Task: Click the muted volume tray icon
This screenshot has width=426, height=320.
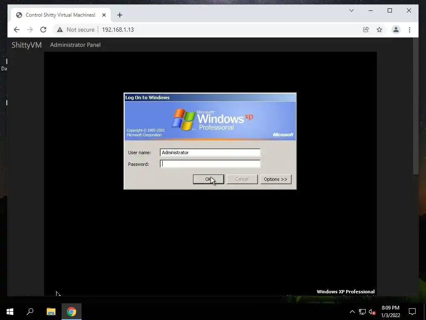Action: tap(372, 312)
